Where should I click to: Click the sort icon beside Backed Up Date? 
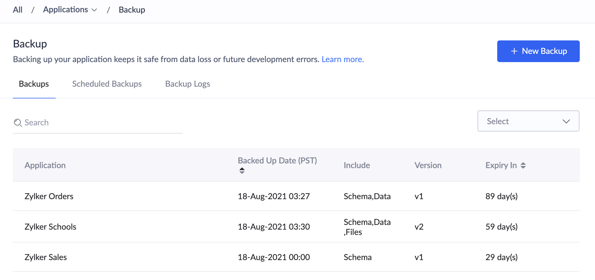(x=242, y=170)
